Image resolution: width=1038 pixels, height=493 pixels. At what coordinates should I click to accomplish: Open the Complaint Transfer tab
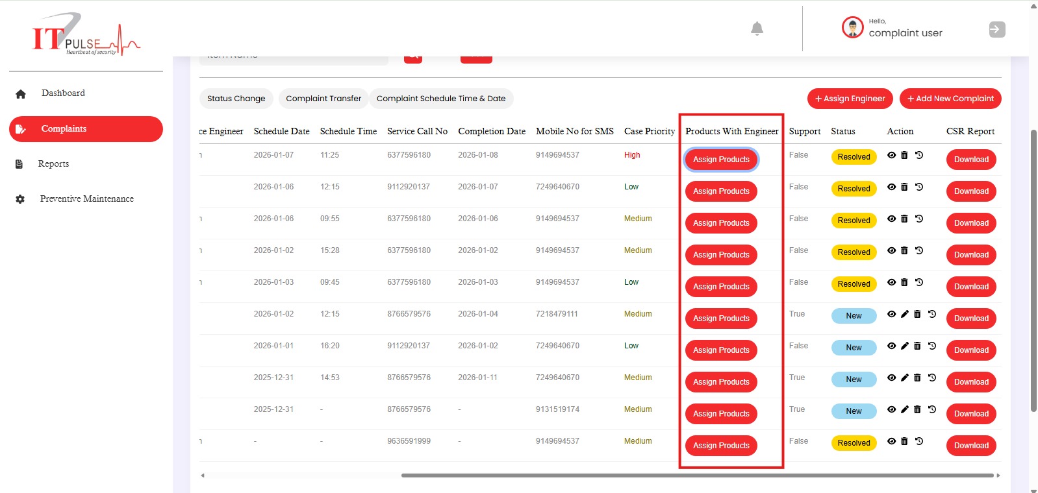pos(323,99)
